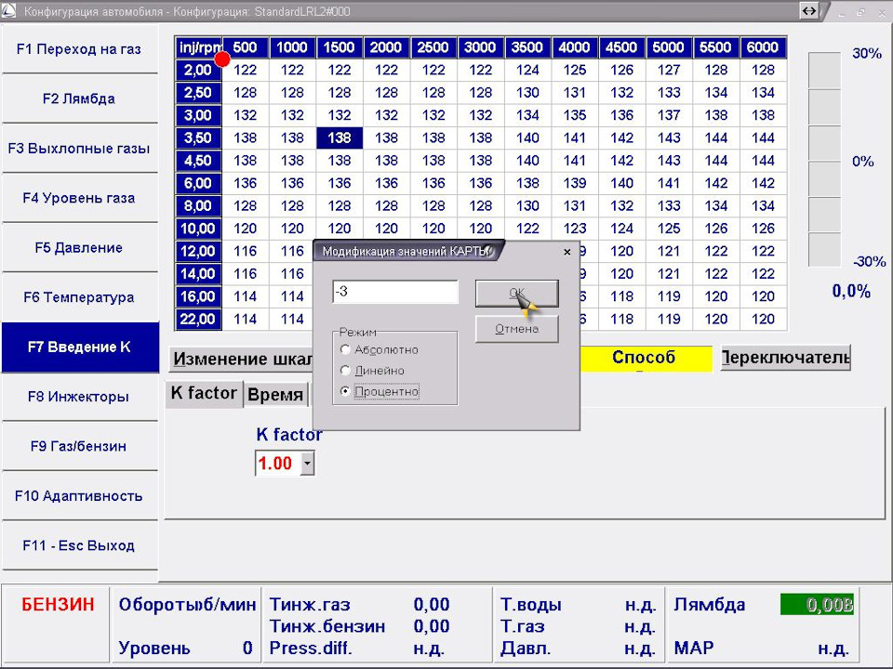Select the 4,50 injection row header
This screenshot has height=669, width=893.
click(x=198, y=161)
